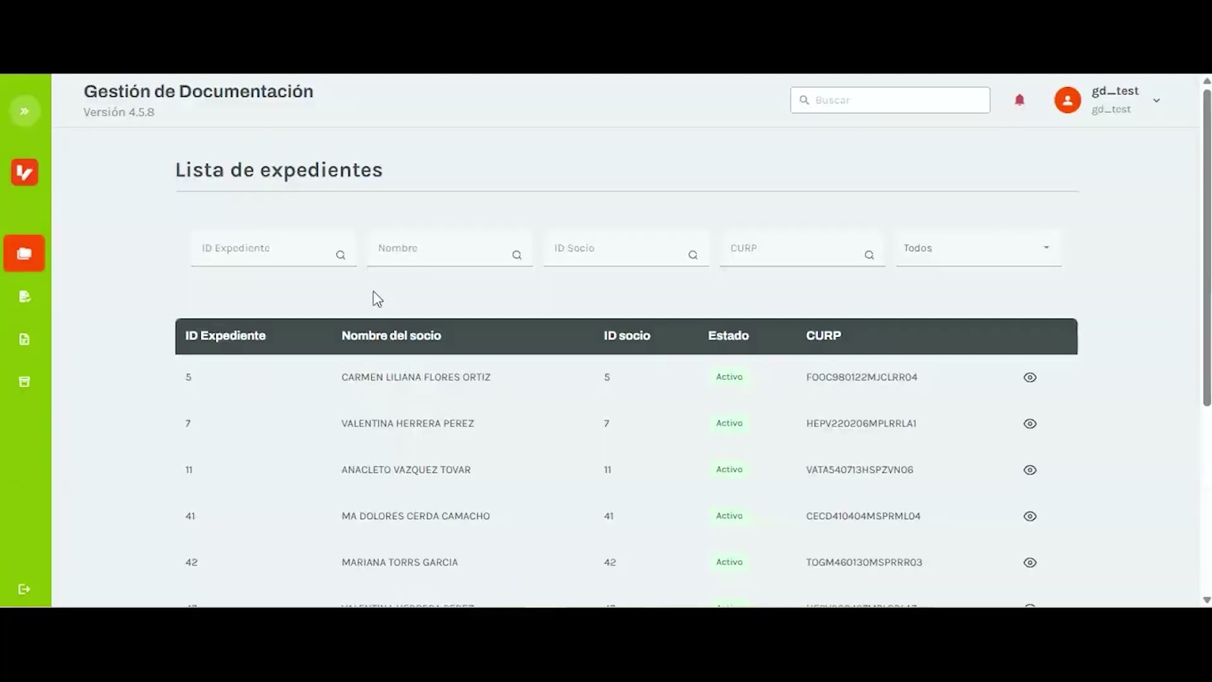This screenshot has width=1212, height=682.
Task: Click the CURP column header
Action: 823,336
